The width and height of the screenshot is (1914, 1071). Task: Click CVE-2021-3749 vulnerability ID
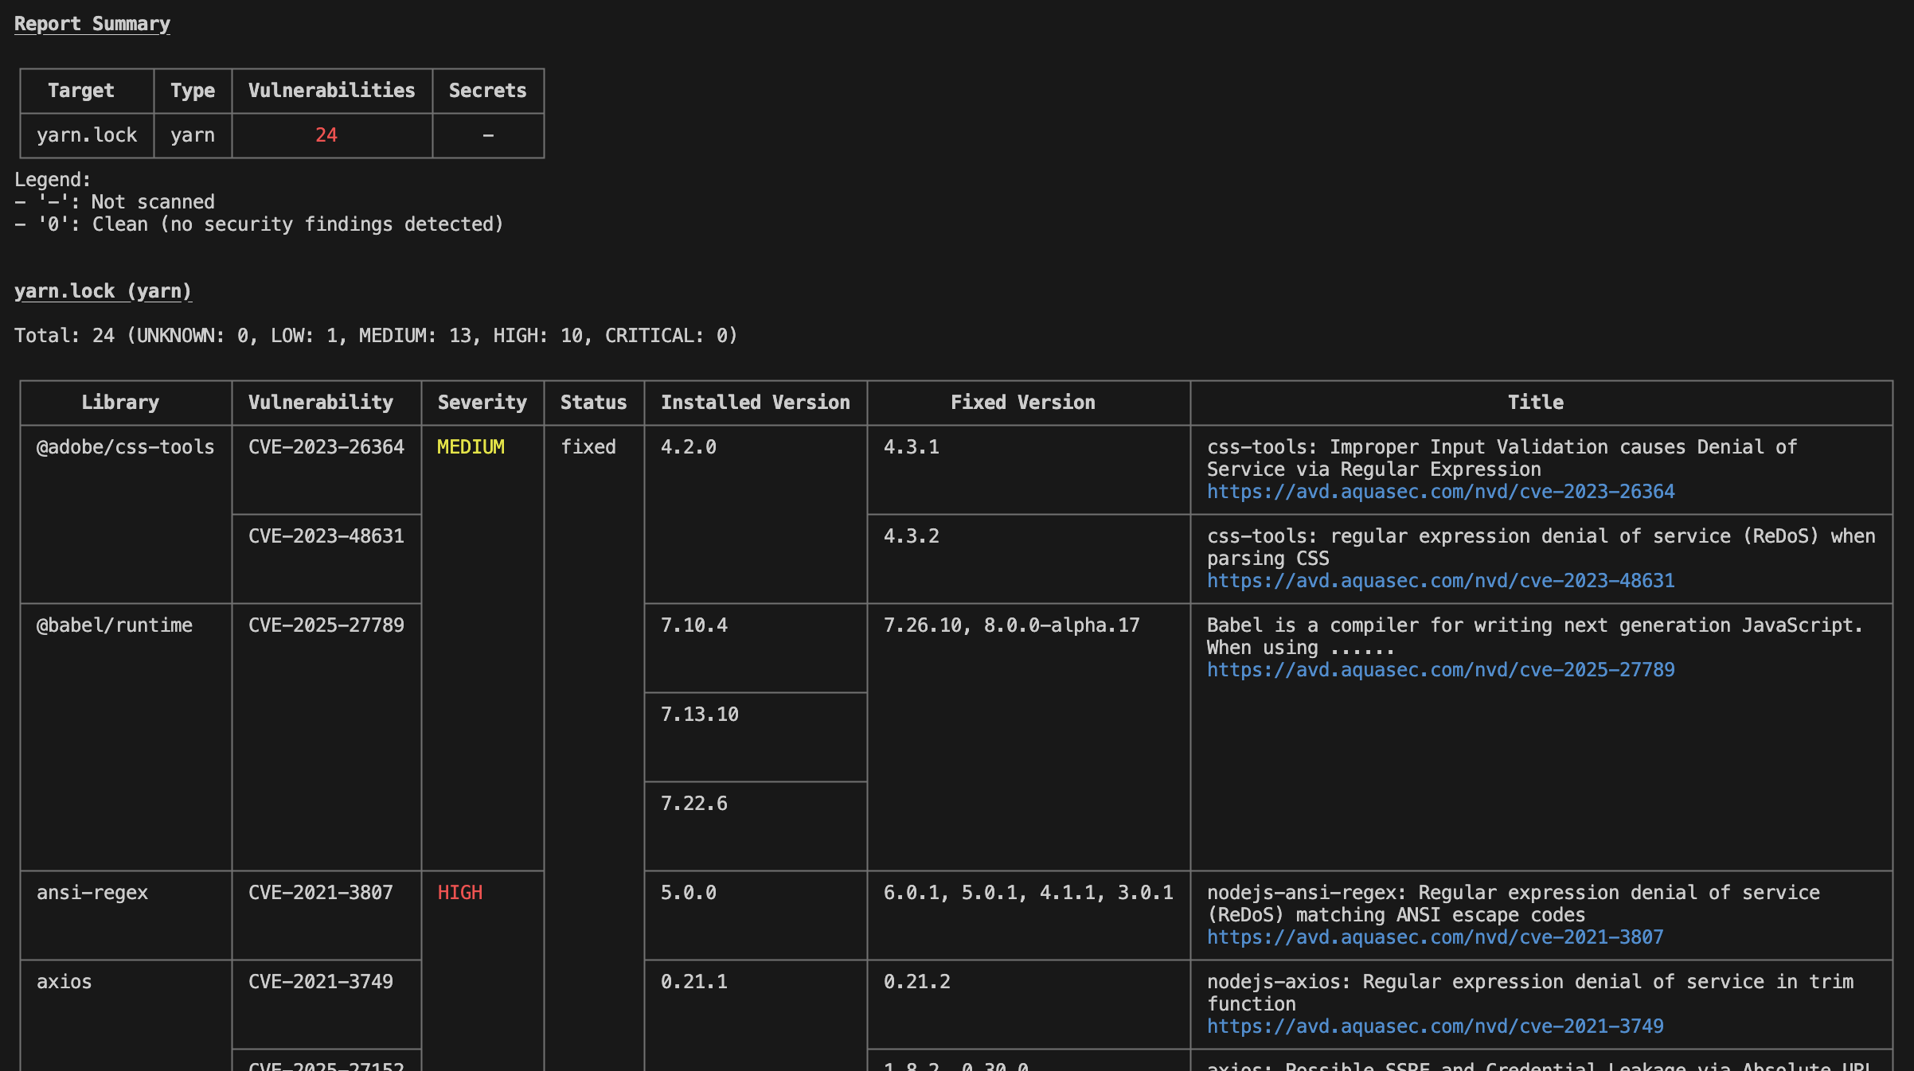(x=321, y=982)
